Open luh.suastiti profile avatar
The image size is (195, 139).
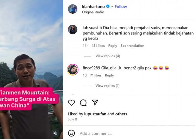[73, 29]
